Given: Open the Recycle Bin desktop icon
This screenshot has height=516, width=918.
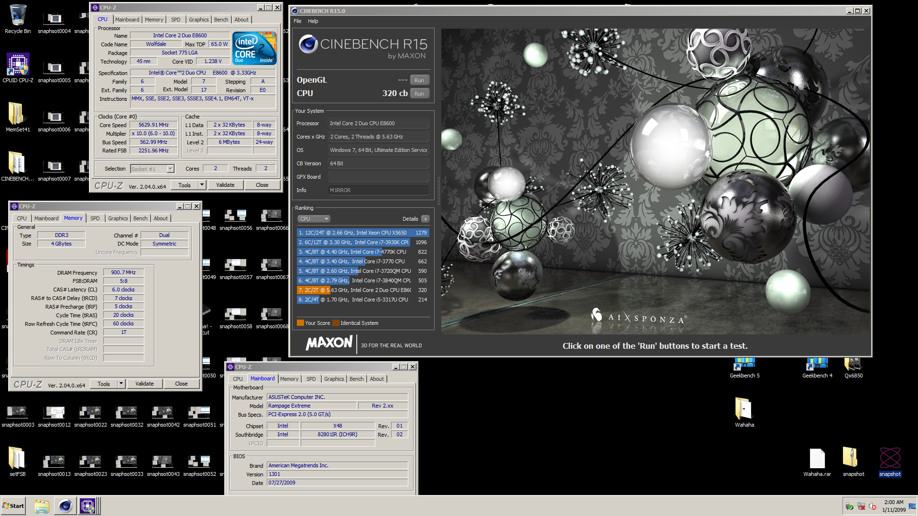Looking at the screenshot, I should (18, 19).
